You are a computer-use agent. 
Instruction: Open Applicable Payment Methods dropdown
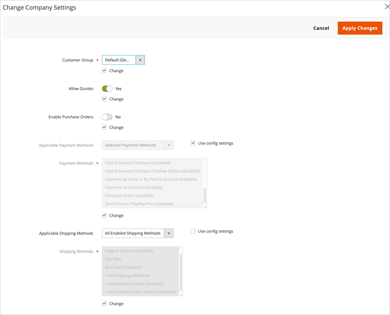[x=138, y=145]
